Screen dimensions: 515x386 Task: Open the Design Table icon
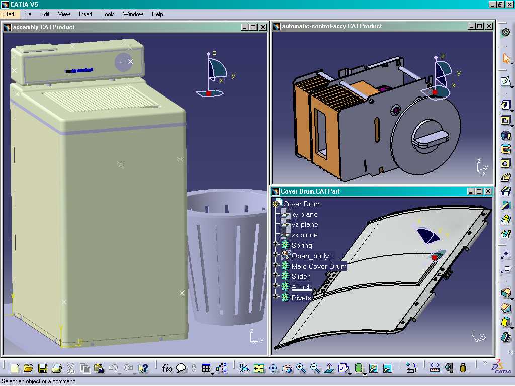pyautogui.click(x=206, y=368)
